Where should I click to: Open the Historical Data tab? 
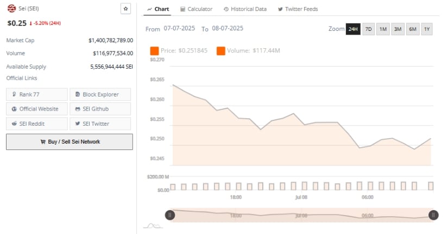(x=245, y=9)
